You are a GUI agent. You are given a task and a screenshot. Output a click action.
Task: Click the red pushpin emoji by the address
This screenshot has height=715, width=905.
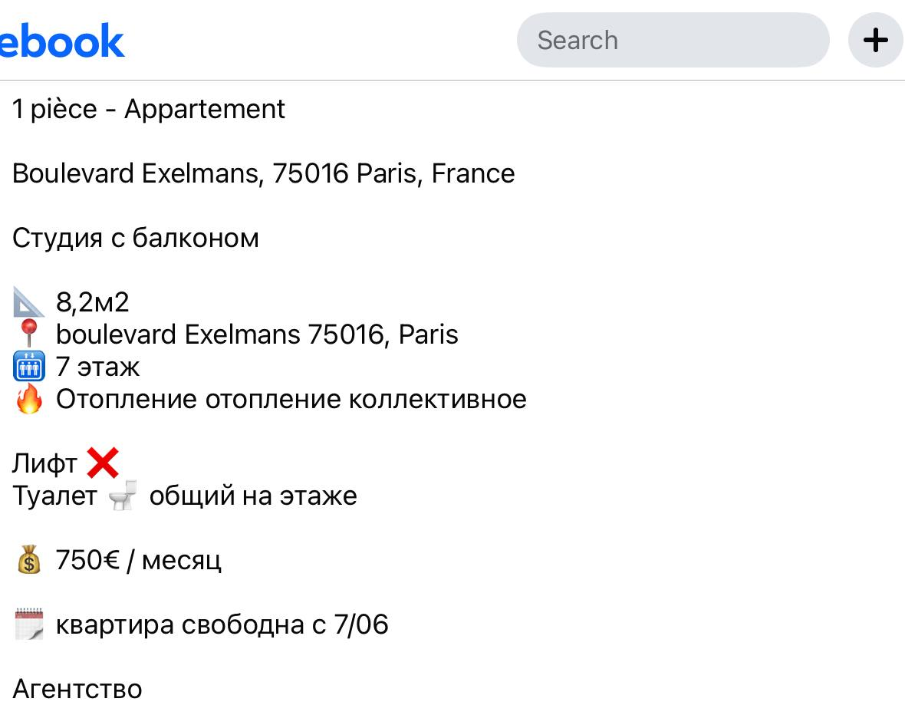[x=29, y=334]
